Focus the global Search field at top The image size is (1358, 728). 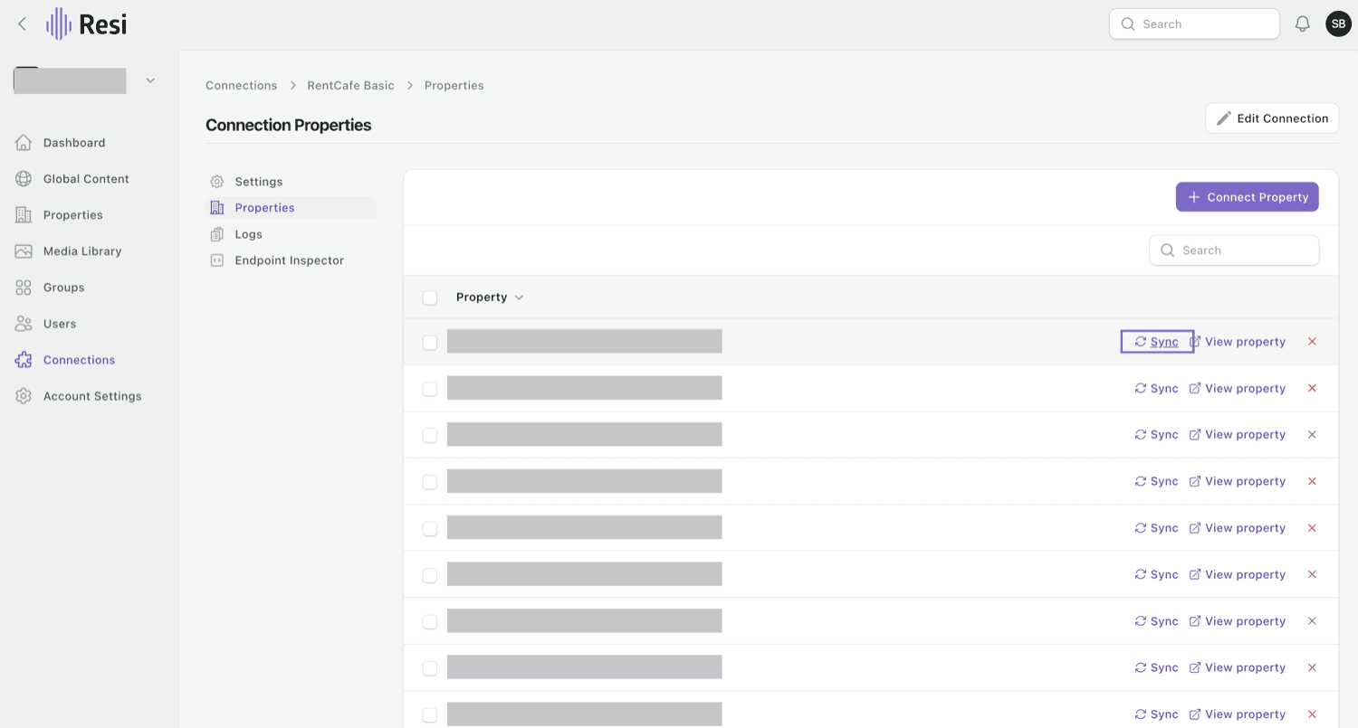point(1194,24)
